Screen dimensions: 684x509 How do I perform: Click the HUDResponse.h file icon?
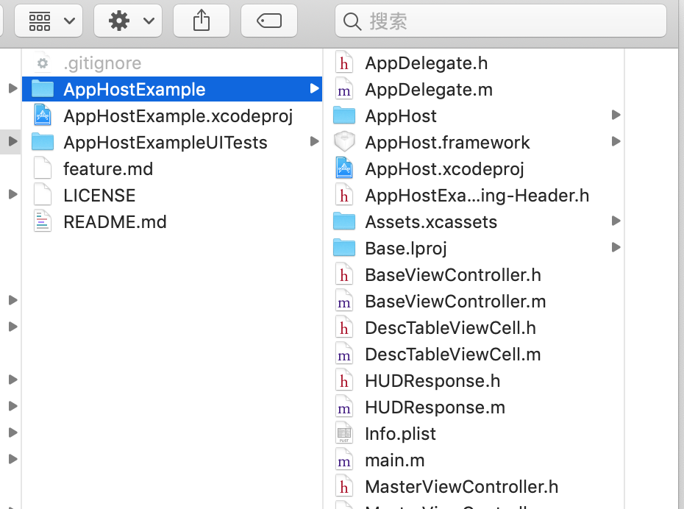point(343,381)
